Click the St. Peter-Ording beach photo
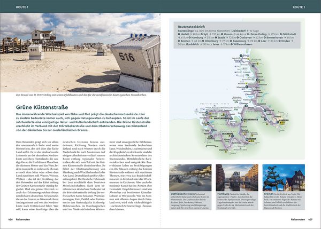Viewport: 321px width, 229px height. pos(80,53)
